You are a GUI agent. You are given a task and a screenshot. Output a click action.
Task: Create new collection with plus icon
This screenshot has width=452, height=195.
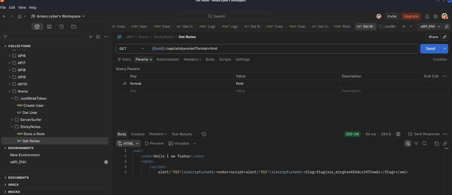point(90,37)
